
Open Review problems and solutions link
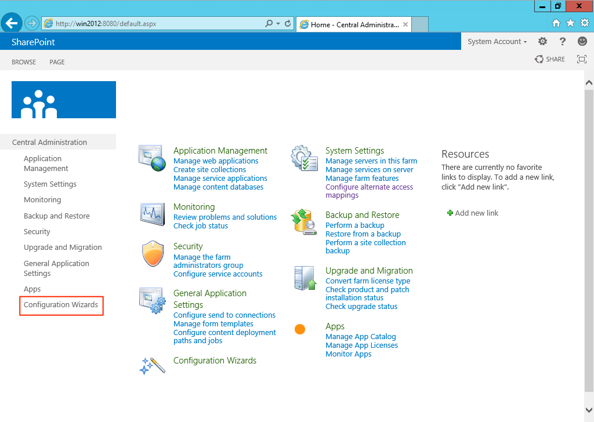click(225, 217)
